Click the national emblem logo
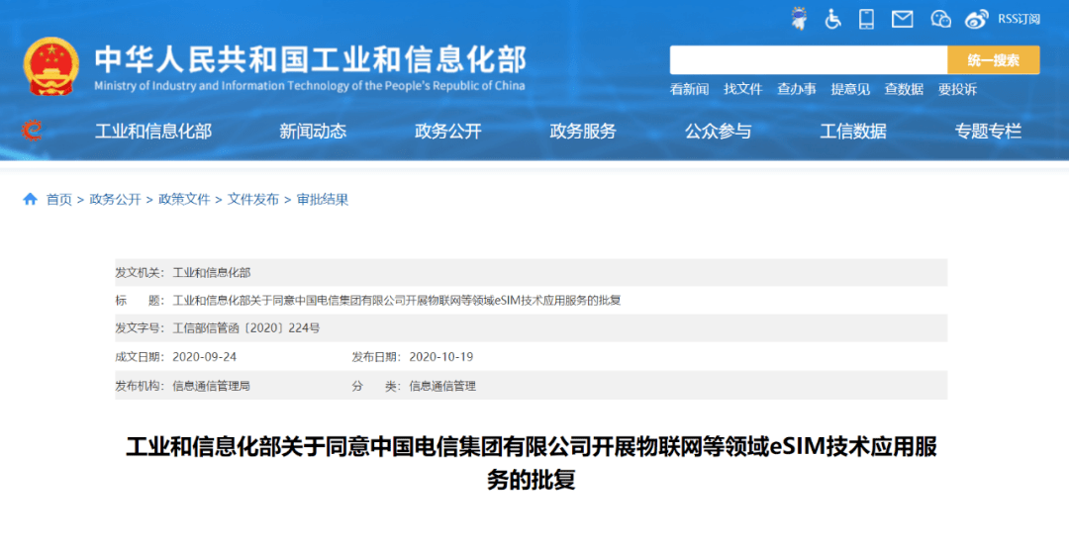This screenshot has height=549, width=1069. tap(51, 66)
